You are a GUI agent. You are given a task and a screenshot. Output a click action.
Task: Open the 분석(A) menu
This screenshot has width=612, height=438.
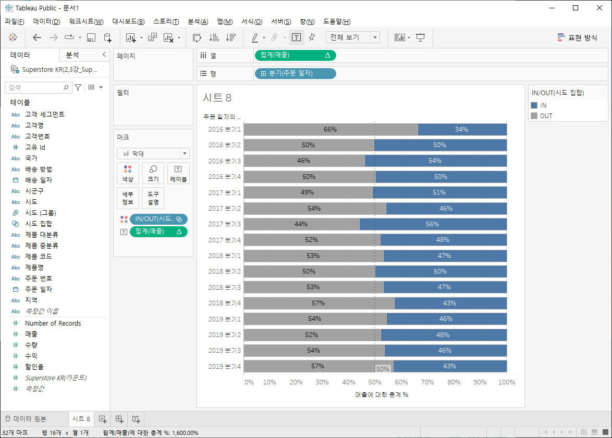[198, 21]
